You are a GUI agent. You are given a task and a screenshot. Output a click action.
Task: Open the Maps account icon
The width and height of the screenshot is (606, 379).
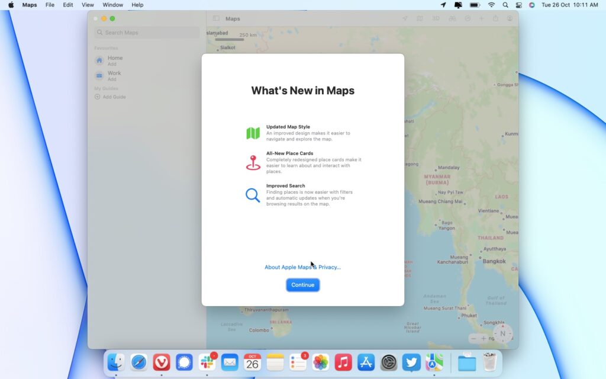point(510,18)
